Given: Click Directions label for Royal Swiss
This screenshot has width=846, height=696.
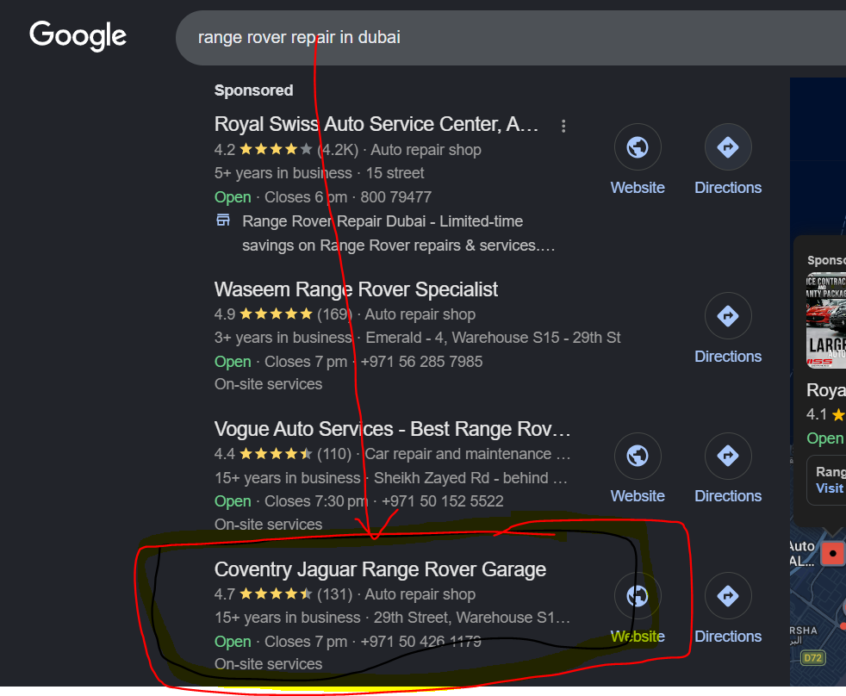Looking at the screenshot, I should click(728, 188).
